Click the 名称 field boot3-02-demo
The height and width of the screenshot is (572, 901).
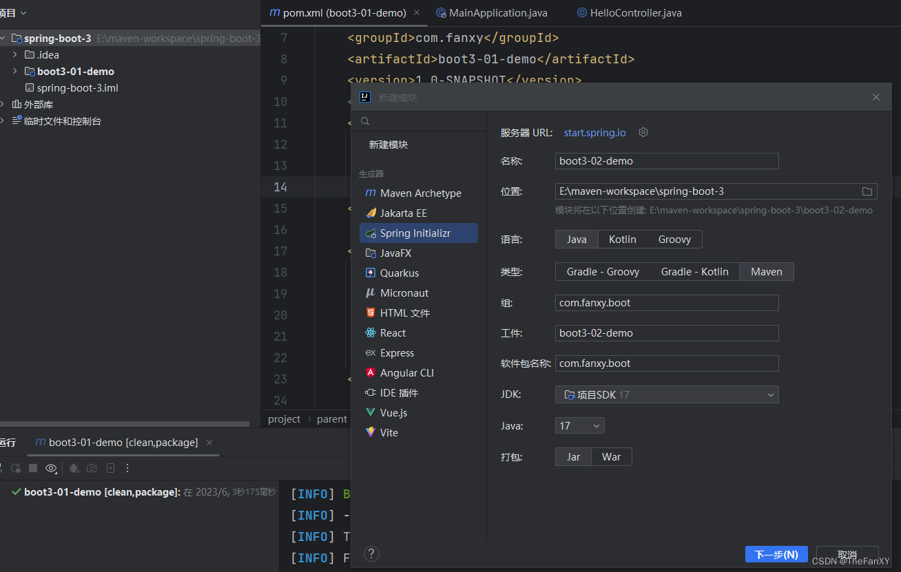[667, 161]
